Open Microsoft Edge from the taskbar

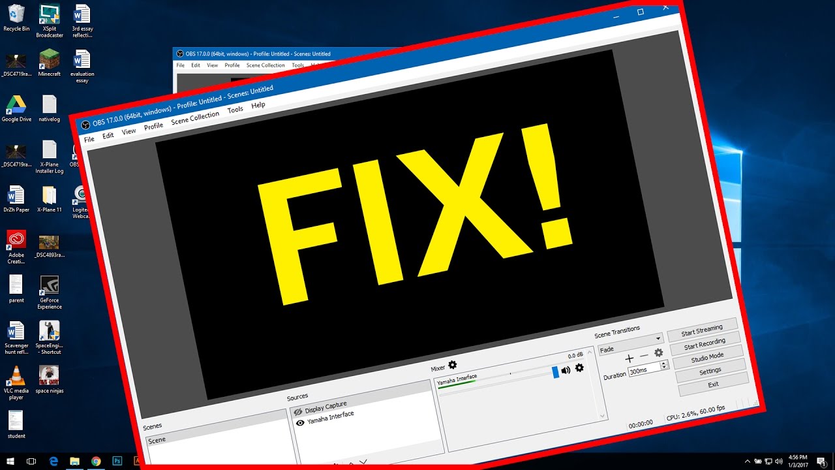click(53, 461)
